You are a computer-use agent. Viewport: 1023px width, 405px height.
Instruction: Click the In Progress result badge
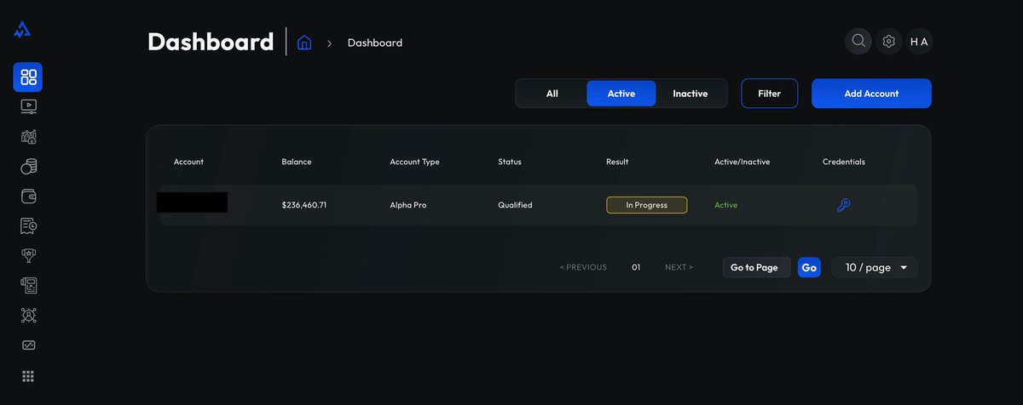[646, 205]
